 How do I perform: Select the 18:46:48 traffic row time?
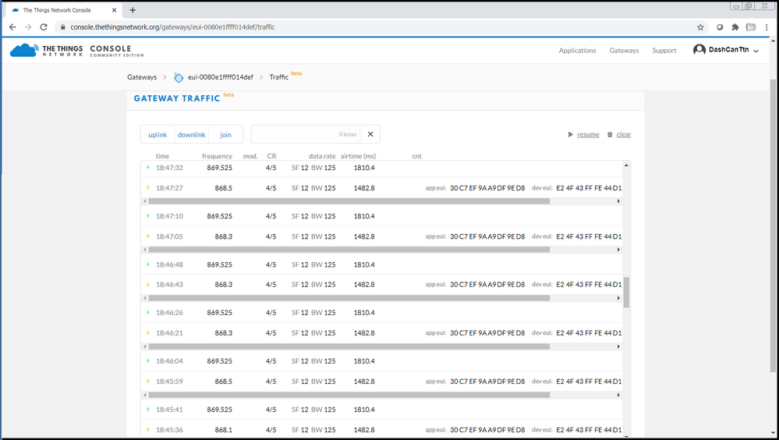point(169,264)
